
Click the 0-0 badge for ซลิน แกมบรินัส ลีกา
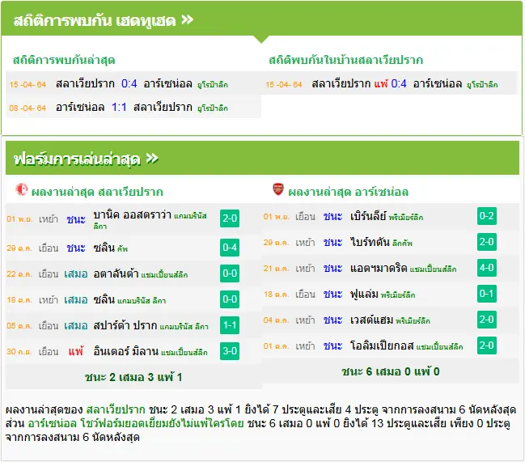coord(230,299)
